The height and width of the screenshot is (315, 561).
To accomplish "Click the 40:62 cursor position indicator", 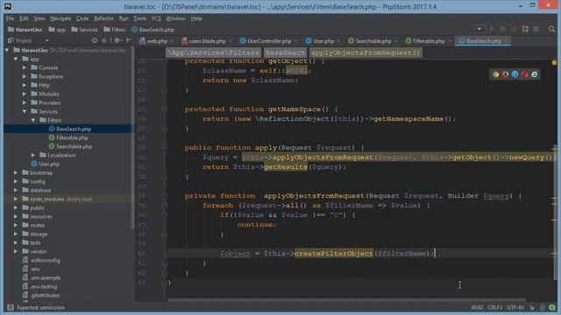I will click(x=477, y=307).
